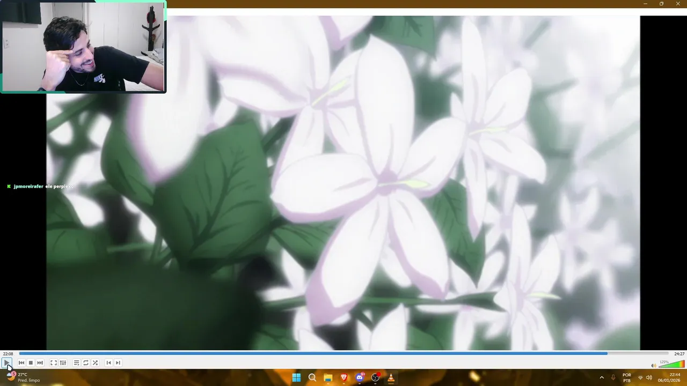The width and height of the screenshot is (687, 386).
Task: Click total duration 24:27 label
Action: click(x=679, y=354)
